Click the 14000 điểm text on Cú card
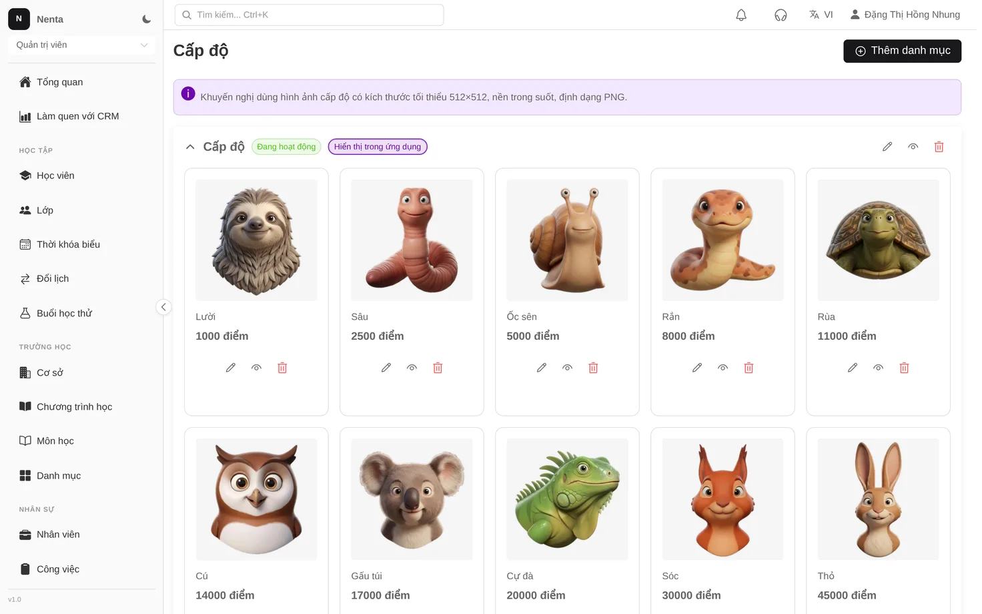 pyautogui.click(x=225, y=595)
